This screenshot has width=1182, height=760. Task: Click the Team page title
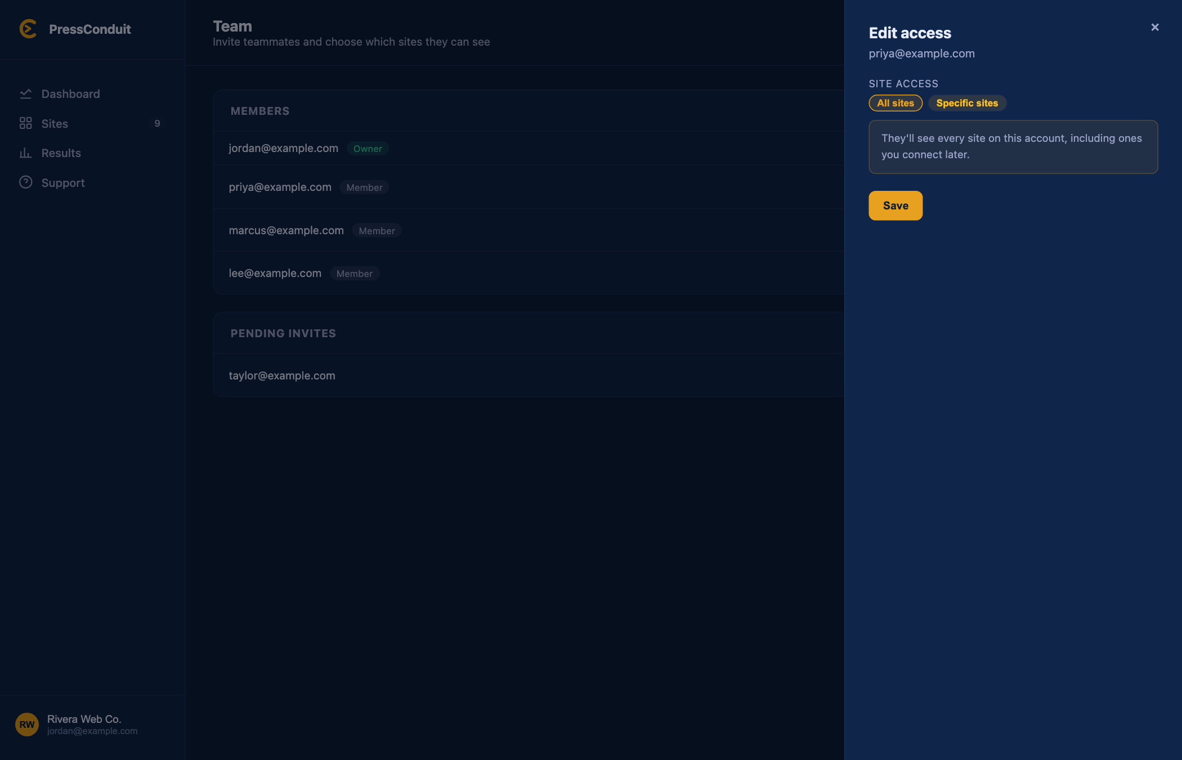(232, 26)
